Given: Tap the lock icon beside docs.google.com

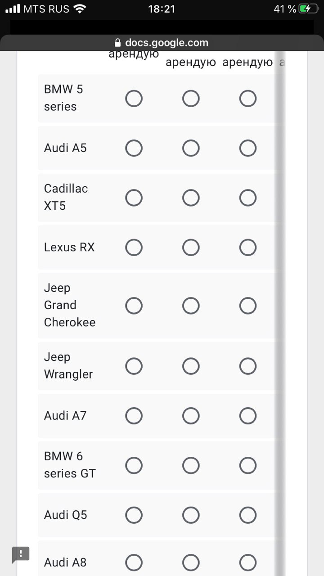Looking at the screenshot, I should pyautogui.click(x=118, y=43).
